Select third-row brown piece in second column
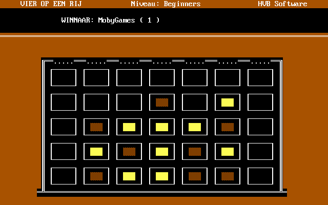Image resolution: width=328 pixels, height=205 pixels. click(x=96, y=127)
